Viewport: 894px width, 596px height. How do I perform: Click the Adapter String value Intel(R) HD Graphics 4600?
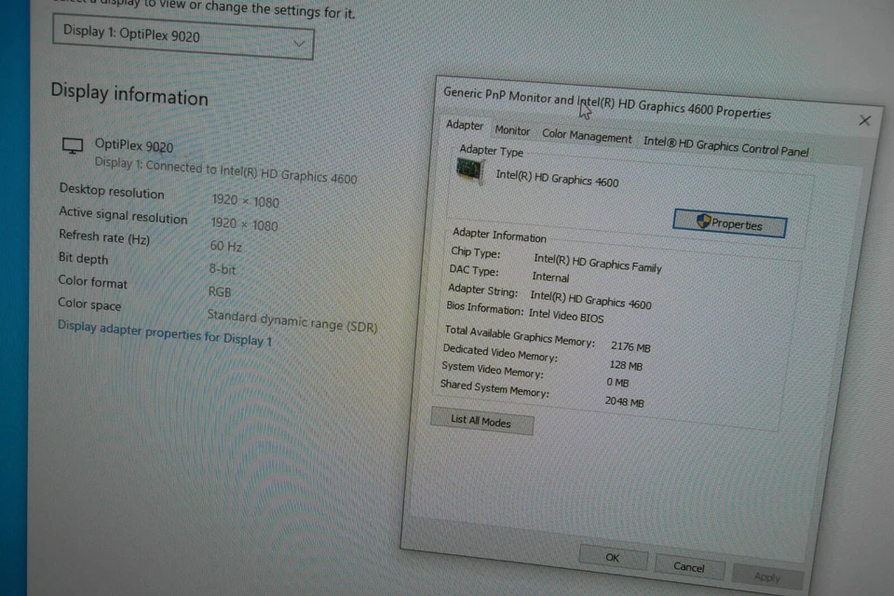pyautogui.click(x=590, y=300)
